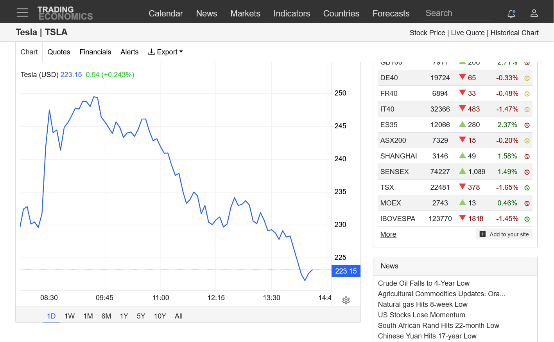Open News in top navigation
Viewport: 554px width, 342px height.
click(x=206, y=13)
